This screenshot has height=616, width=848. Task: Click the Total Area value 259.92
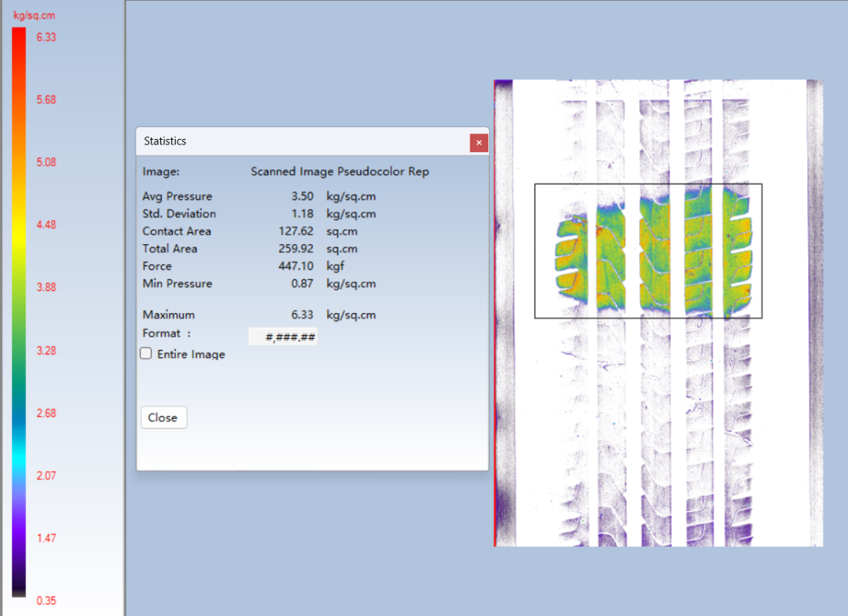297,249
